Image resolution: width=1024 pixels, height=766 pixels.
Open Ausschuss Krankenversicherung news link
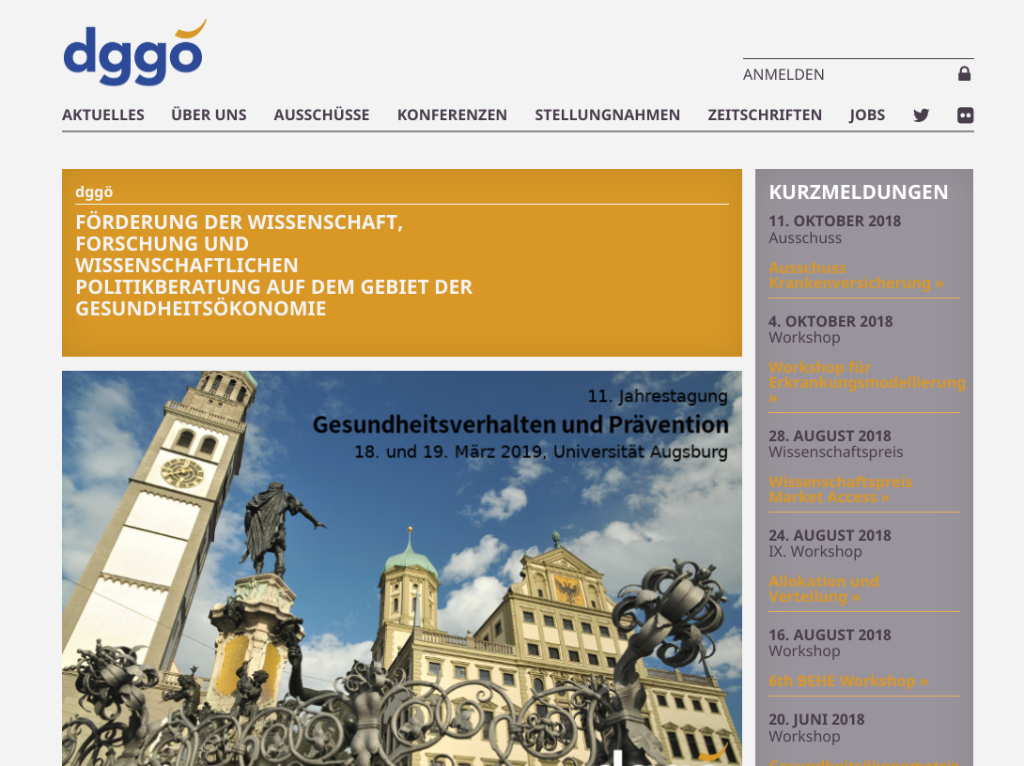click(x=856, y=275)
